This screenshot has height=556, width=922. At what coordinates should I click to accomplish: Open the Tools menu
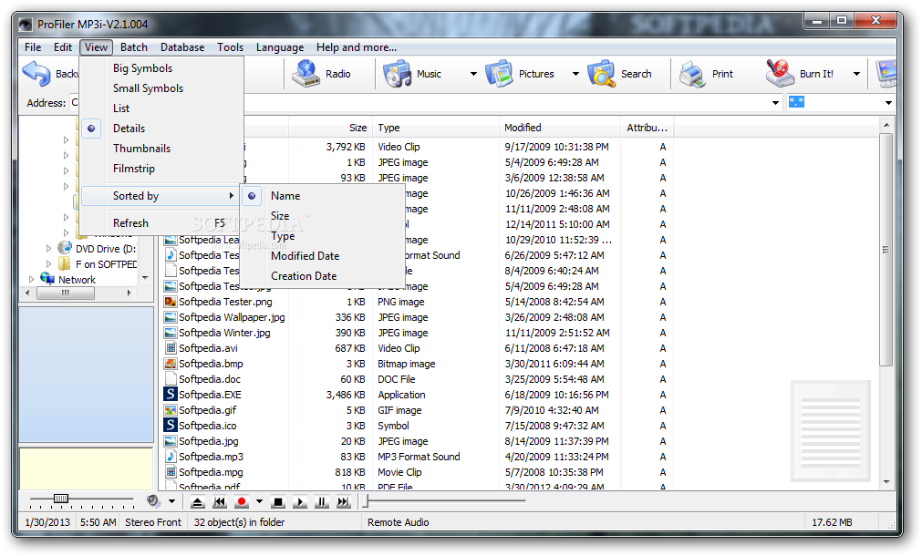click(230, 47)
